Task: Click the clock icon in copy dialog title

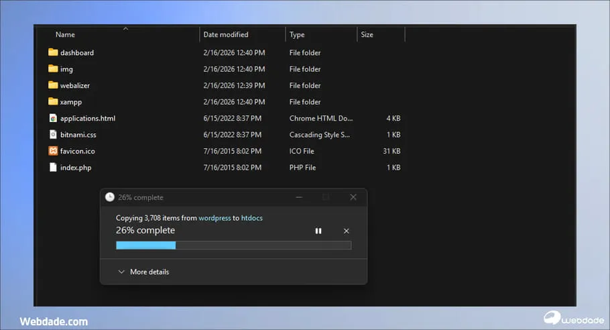Action: 110,197
